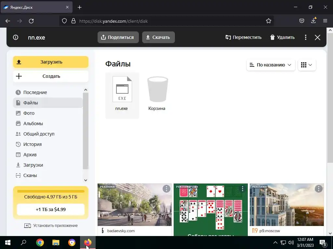Click badaevsky.com link text
Screen dimensions: 333x249
pos(121,231)
